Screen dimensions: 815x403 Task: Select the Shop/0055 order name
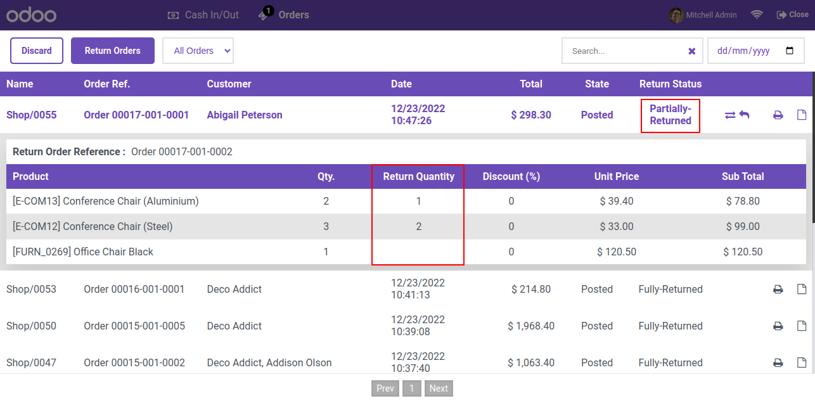pyautogui.click(x=32, y=115)
